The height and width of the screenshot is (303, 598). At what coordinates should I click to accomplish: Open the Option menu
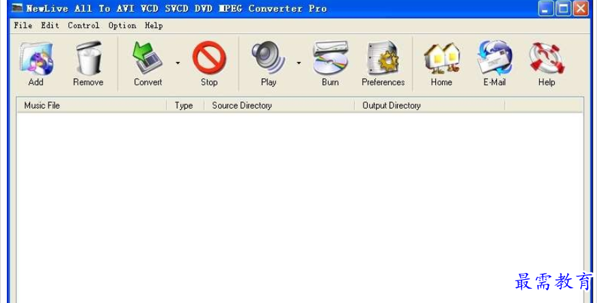click(x=122, y=25)
